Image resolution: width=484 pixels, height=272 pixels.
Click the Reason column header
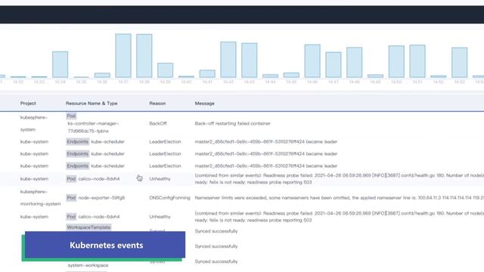click(157, 104)
